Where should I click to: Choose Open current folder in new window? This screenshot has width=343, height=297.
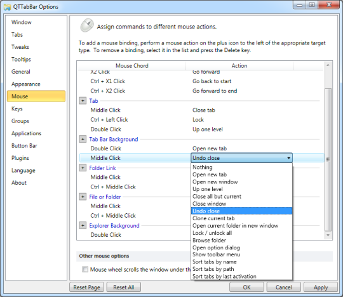point(241,225)
